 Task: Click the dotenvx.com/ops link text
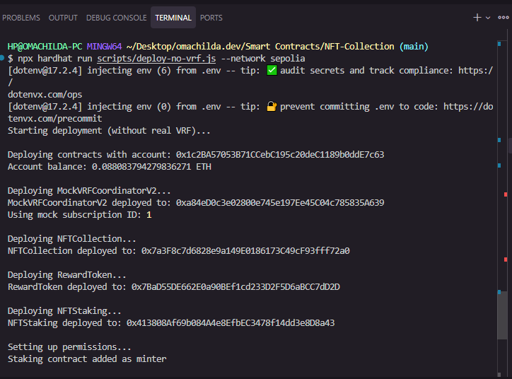pos(45,95)
